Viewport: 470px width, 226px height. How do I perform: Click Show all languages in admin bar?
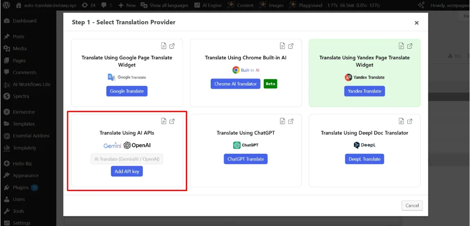164,5
